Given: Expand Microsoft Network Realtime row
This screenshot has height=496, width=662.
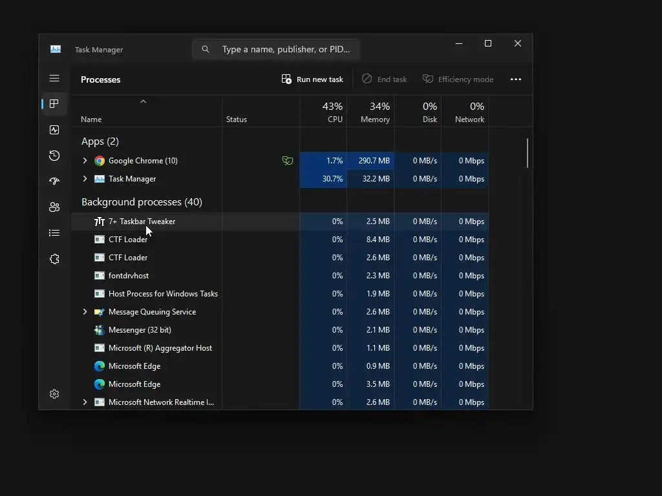Looking at the screenshot, I should pos(85,402).
